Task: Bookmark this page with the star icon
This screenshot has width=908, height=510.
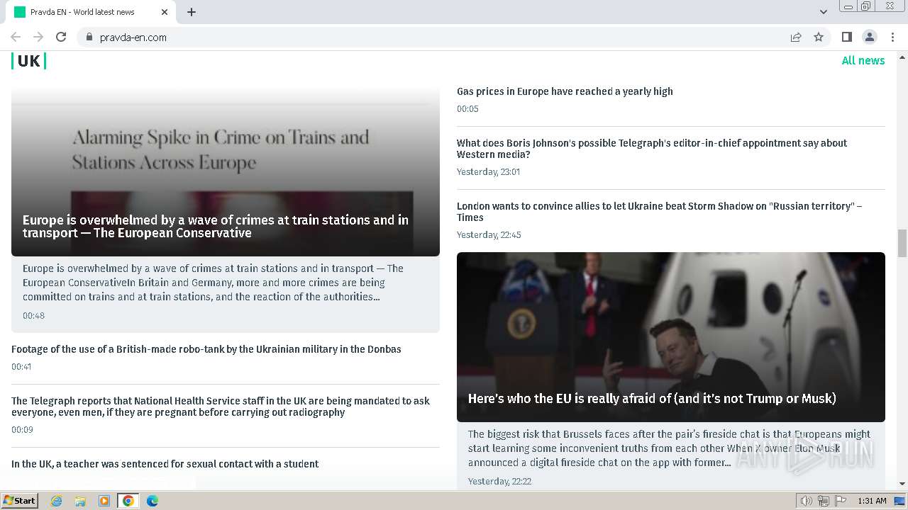Action: (x=819, y=37)
